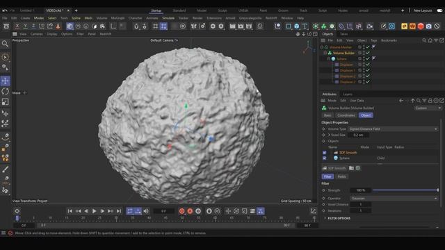The height and width of the screenshot is (250, 445).
Task: Toggle Z axis lock in top toolbar
Action: [x=33, y=26]
